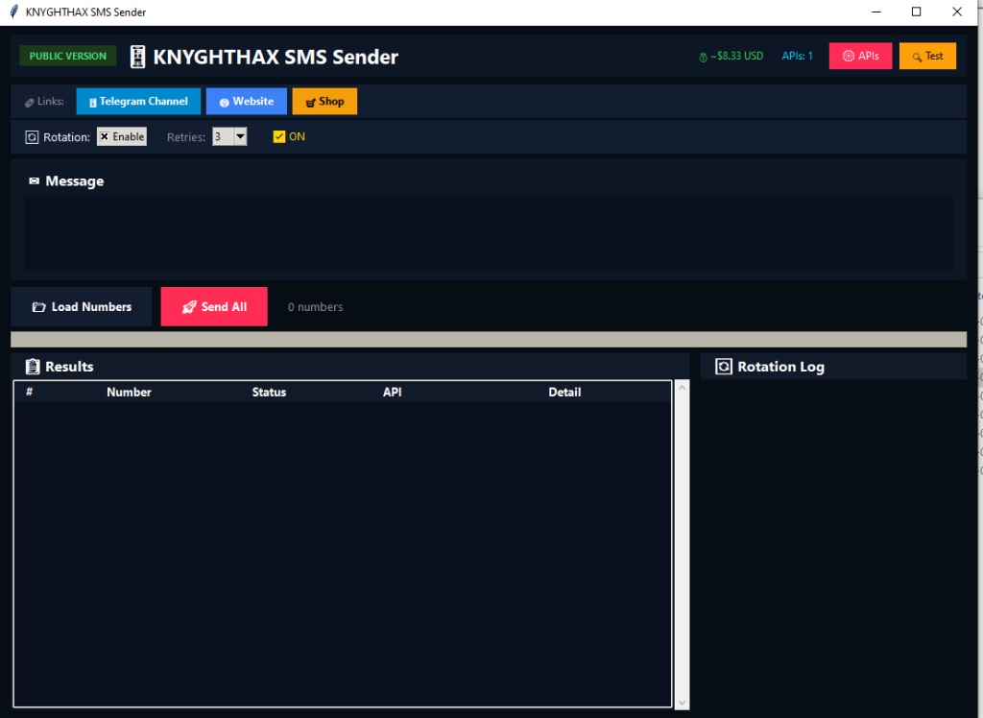Image resolution: width=983 pixels, height=718 pixels.
Task: Click Load Numbers button
Action: pos(82,306)
